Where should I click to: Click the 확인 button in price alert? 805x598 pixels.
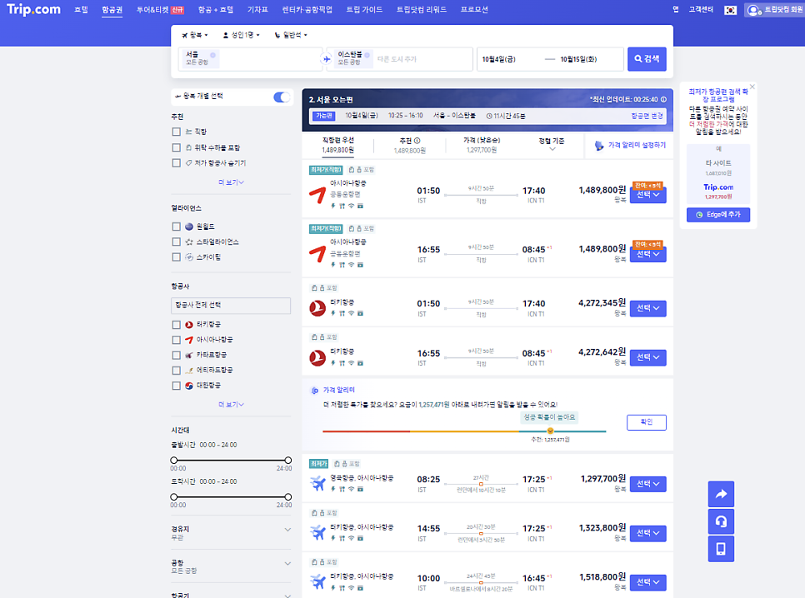coord(647,422)
